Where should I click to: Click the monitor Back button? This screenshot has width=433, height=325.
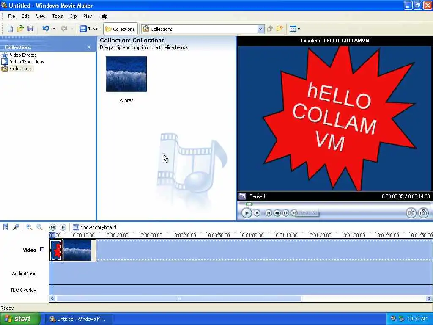point(269,213)
